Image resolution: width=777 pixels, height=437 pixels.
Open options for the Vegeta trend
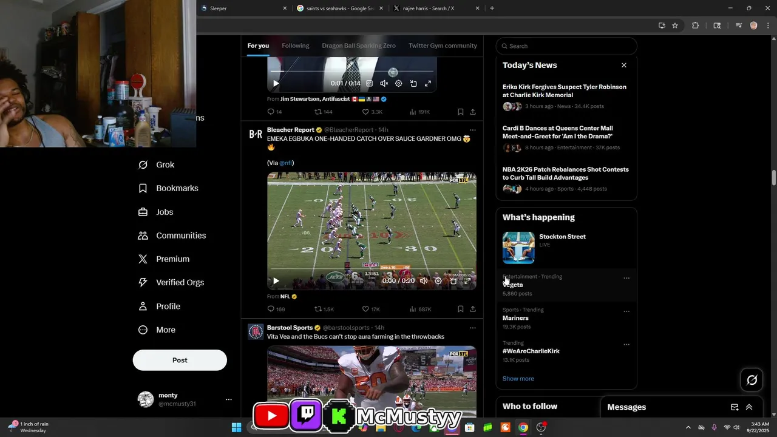[x=626, y=278]
